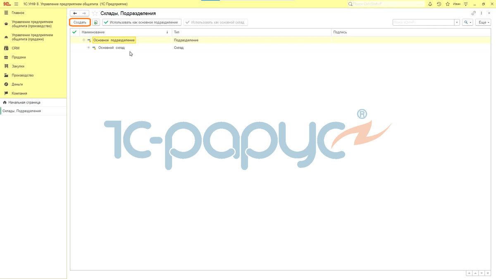Click the Подпись column header
Image resolution: width=496 pixels, height=279 pixels.
[411, 32]
